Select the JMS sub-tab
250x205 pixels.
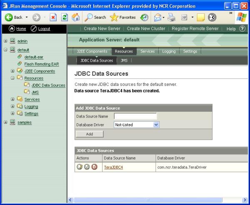pos(124,60)
